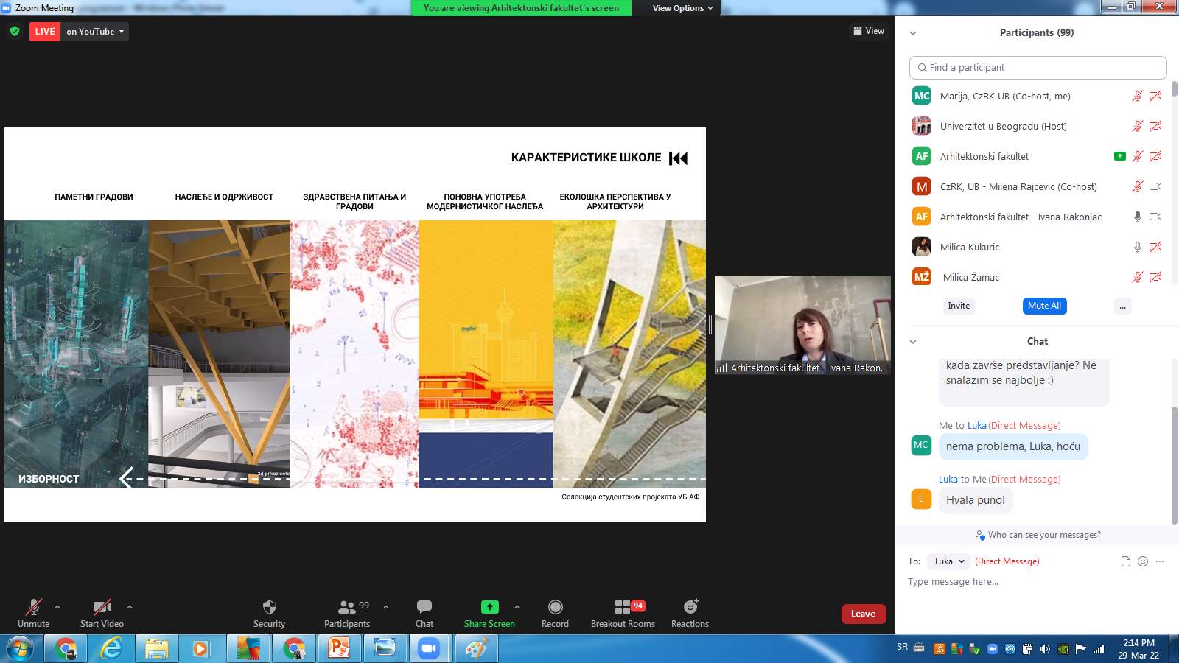The height and width of the screenshot is (663, 1179).
Task: Click the Find a participant field
Action: click(x=1038, y=68)
